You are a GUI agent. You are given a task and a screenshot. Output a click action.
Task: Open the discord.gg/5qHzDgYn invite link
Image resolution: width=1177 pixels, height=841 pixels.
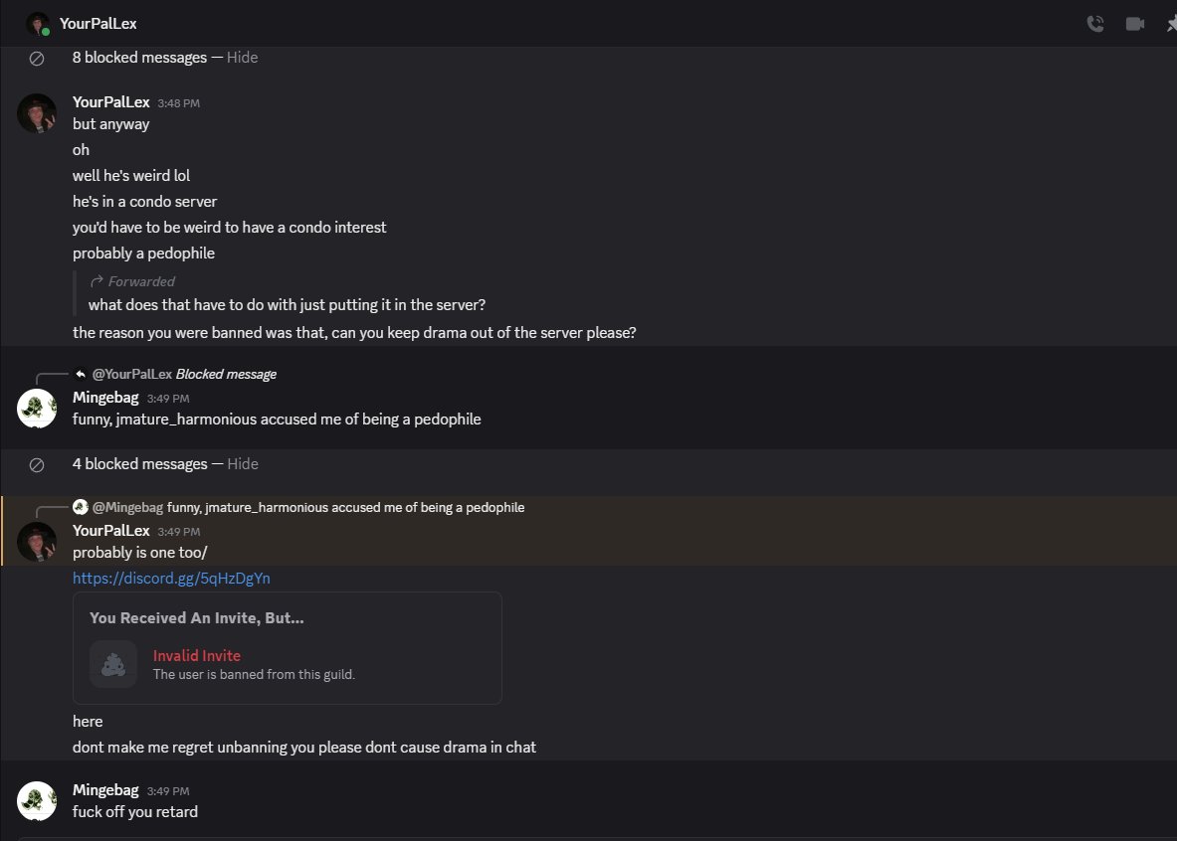[x=171, y=579]
